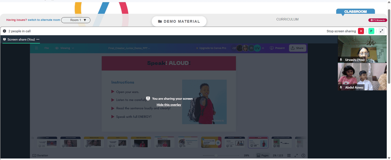This screenshot has width=391, height=160.
Task: Select slide thumbnail 27
Action: [x=211, y=142]
